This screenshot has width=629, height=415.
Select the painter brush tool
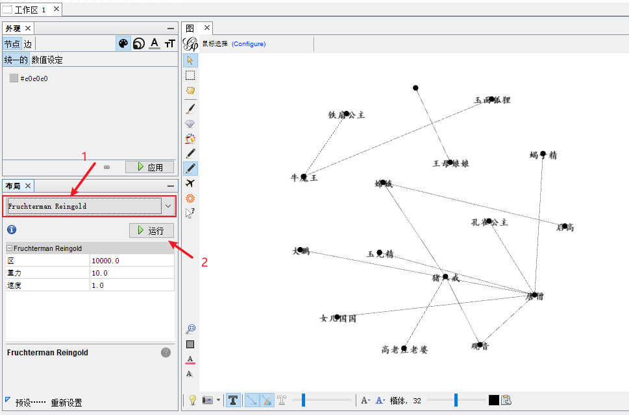click(190, 106)
